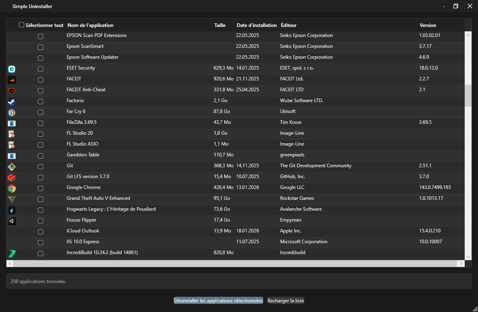Check the 'Sélectionner tout' checkbox
Image resolution: width=478 pixels, height=312 pixels.
tap(22, 25)
